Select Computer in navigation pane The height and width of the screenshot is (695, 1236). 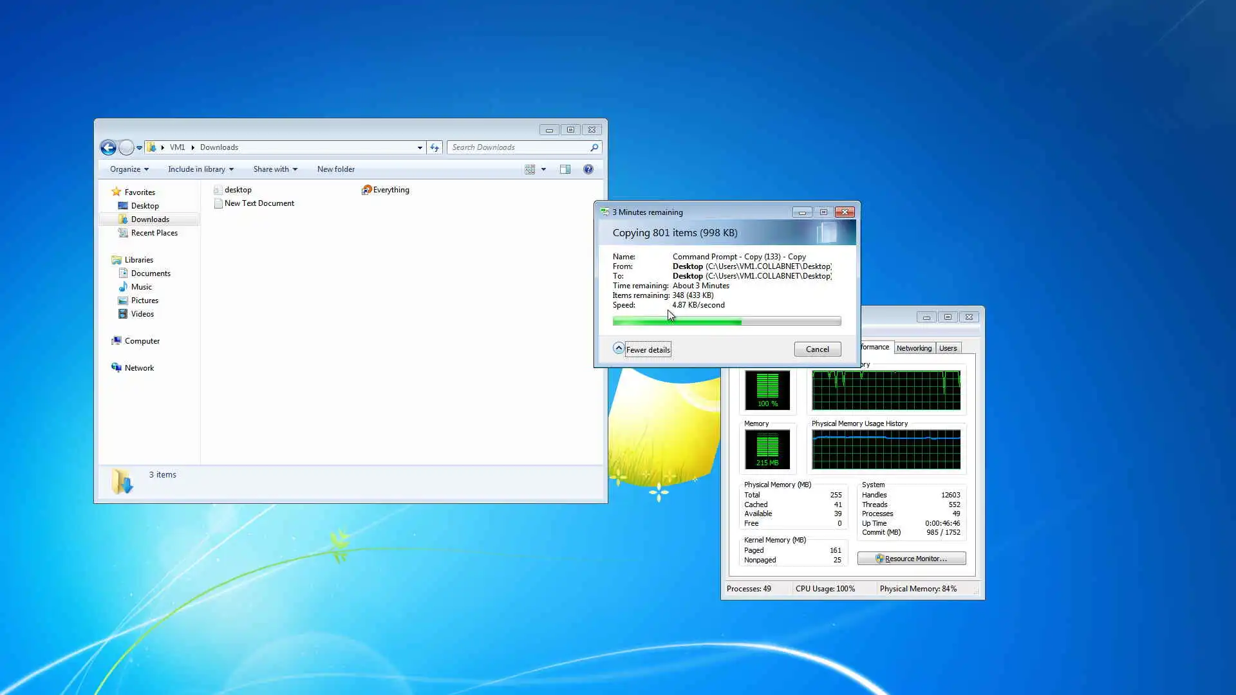point(142,341)
